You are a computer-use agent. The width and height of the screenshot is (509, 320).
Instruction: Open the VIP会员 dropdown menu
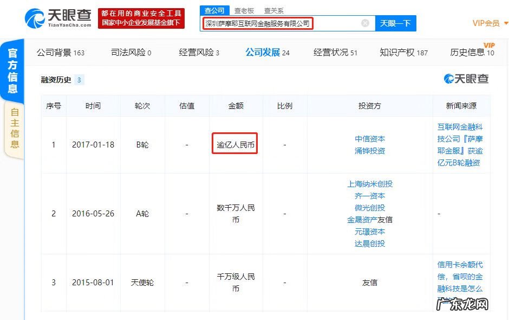tap(486, 23)
